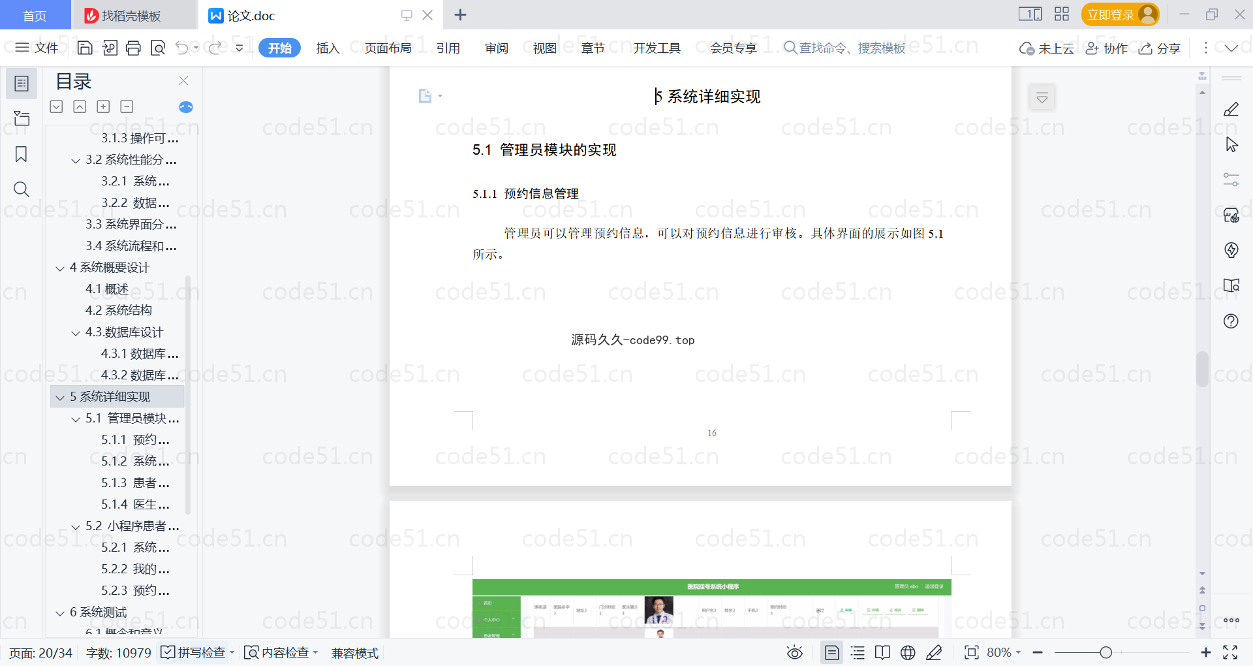Screen dimensions: 1253x666
Task: Open a new tab with plus button
Action: [x=460, y=14]
